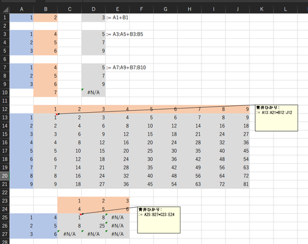Select column header A
The image size is (308, 244).
coord(22,9)
